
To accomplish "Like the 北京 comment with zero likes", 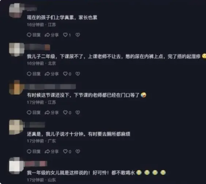I will (x=67, y=74).
